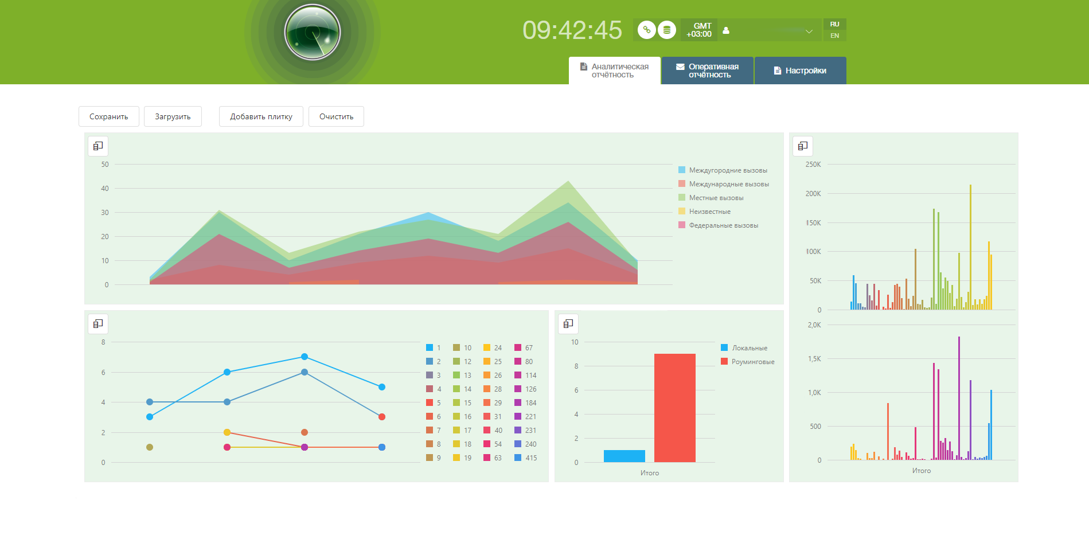
Task: Open line chart tile settings icon
Action: pyautogui.click(x=98, y=323)
